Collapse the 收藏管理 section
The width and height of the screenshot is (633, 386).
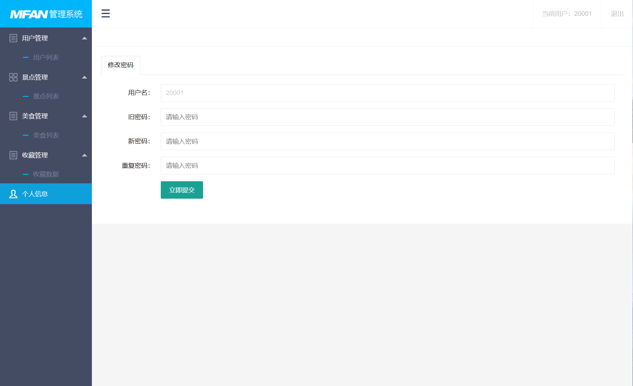84,155
